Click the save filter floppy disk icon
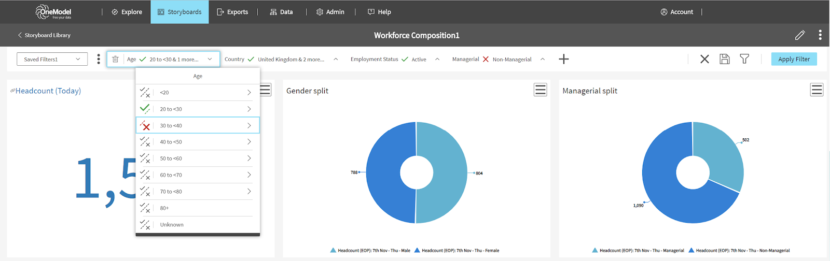The image size is (830, 261). coord(724,59)
